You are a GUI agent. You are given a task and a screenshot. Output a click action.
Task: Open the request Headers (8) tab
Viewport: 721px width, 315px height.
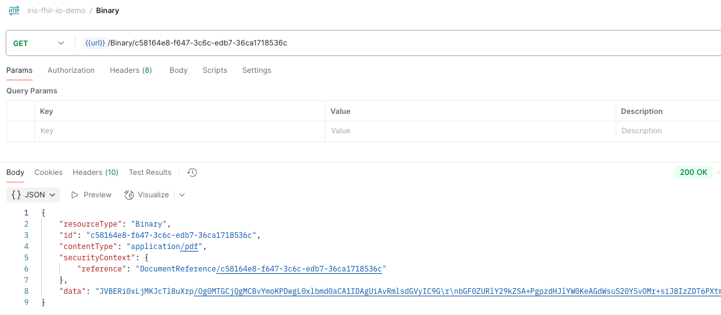(x=131, y=70)
